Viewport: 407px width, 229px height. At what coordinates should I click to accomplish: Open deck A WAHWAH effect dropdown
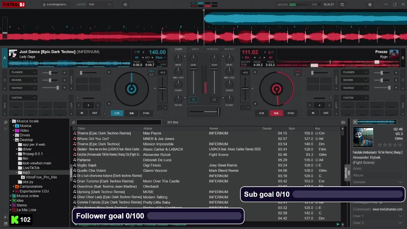[x=24, y=88]
